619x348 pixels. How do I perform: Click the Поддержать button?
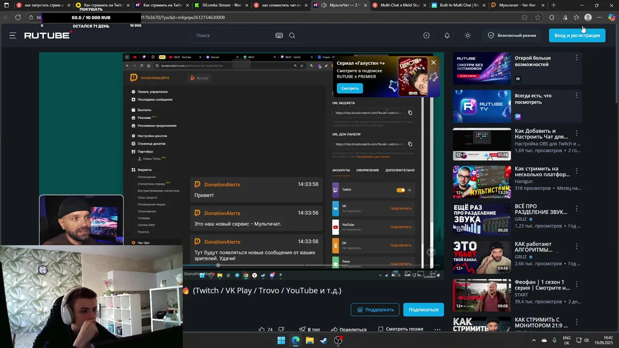coord(375,309)
